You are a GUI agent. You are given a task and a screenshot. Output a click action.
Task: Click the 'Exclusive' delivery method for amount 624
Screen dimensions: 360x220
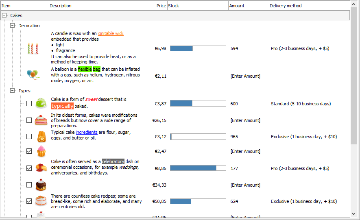(x=304, y=201)
